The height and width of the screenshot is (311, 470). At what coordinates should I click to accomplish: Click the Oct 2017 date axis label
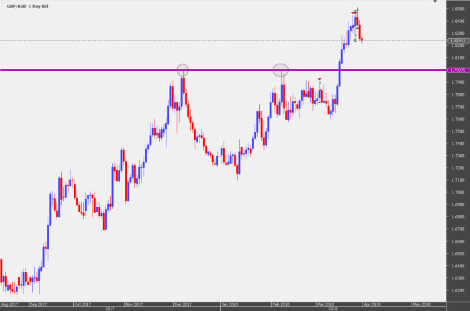(x=83, y=304)
